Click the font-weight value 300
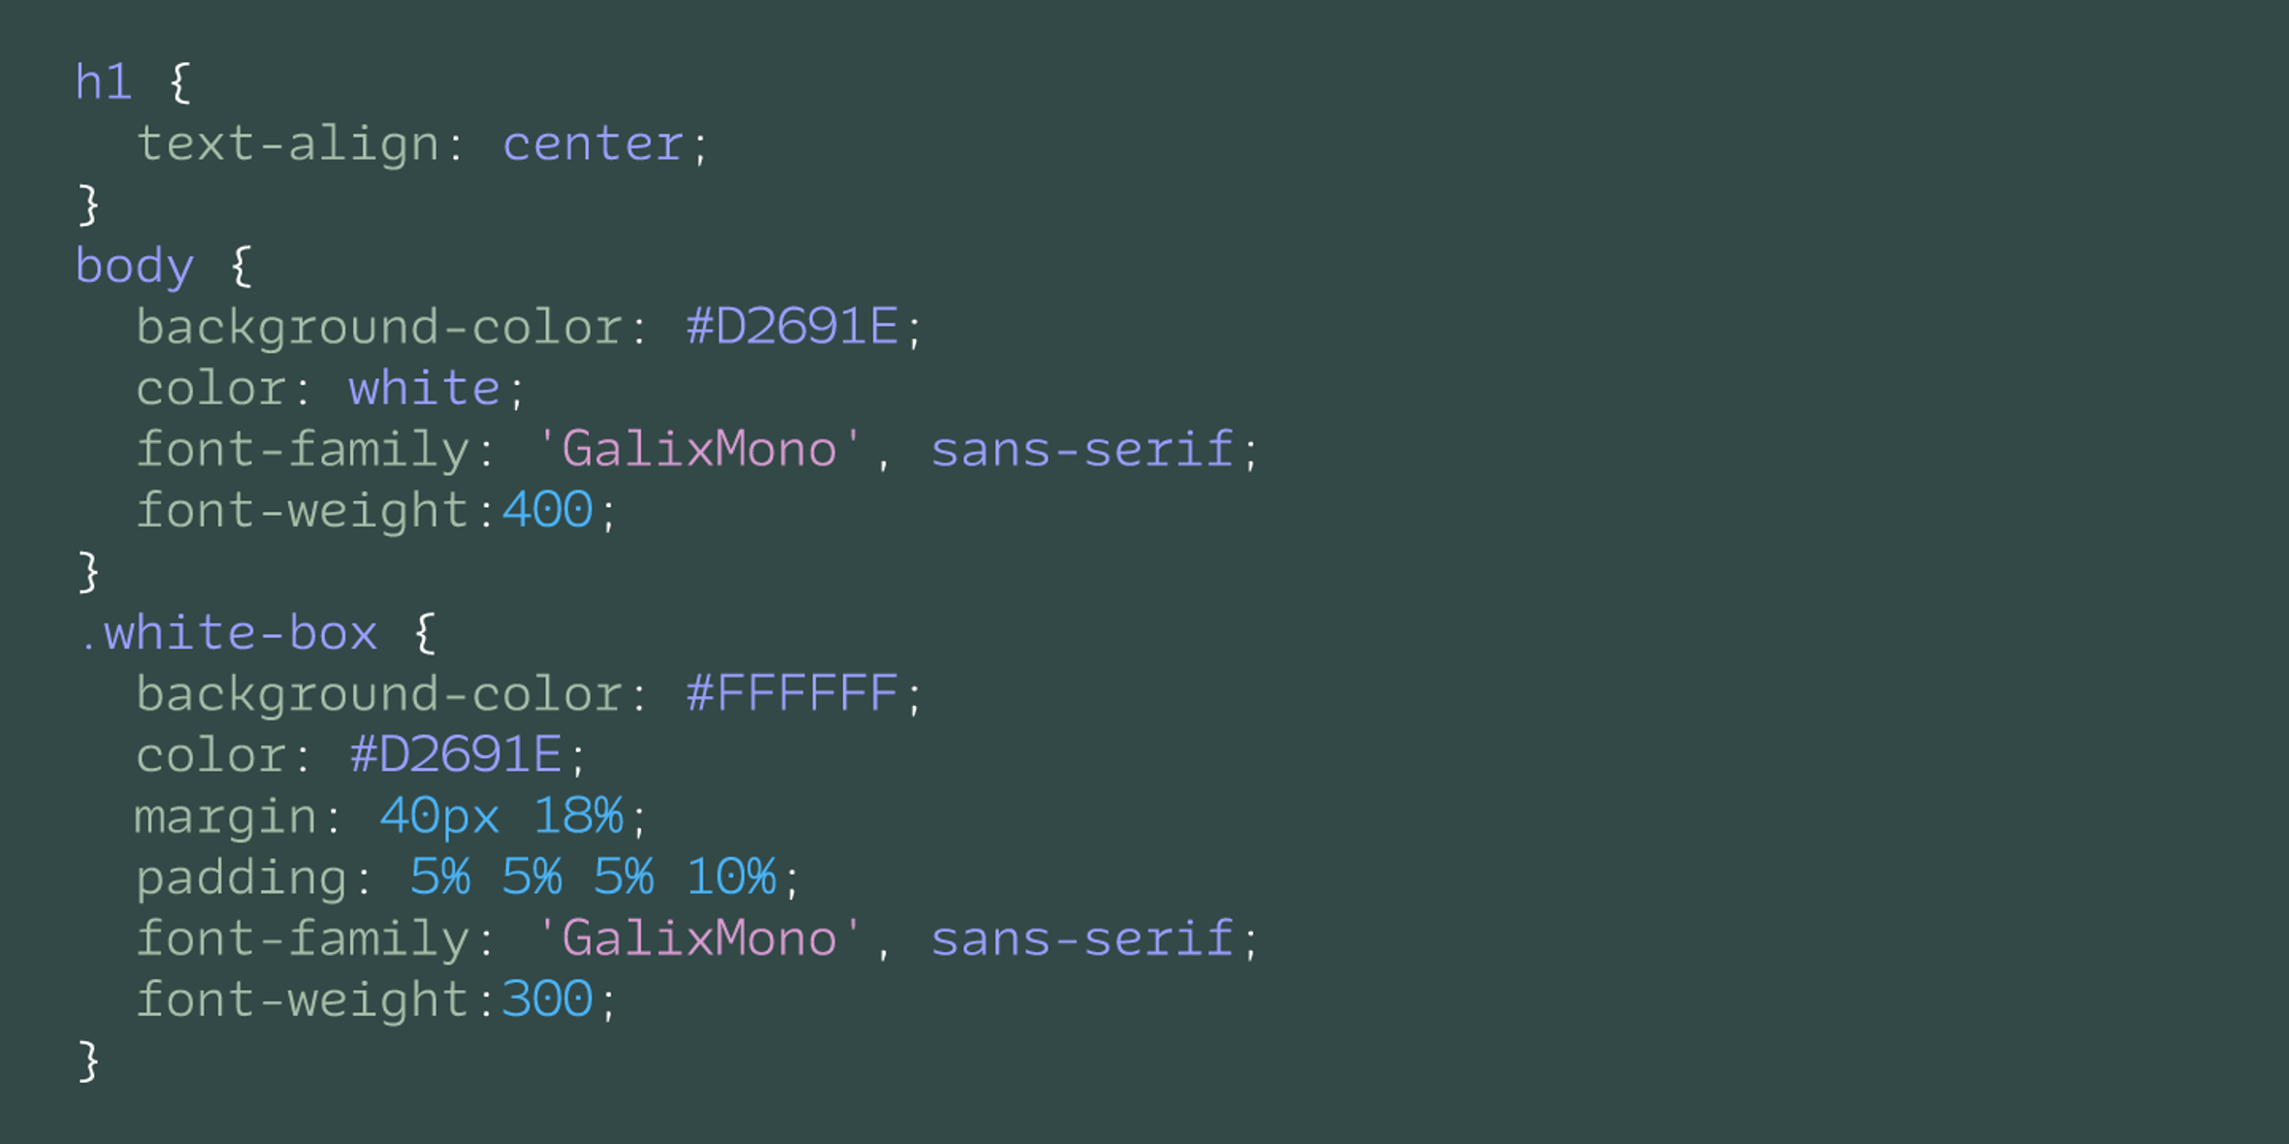The height and width of the screenshot is (1144, 2289). (x=547, y=1000)
